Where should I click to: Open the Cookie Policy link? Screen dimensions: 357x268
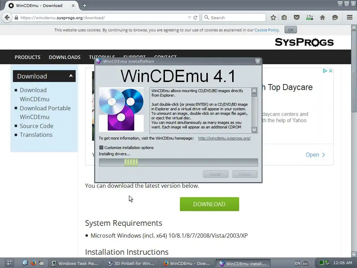(x=266, y=30)
